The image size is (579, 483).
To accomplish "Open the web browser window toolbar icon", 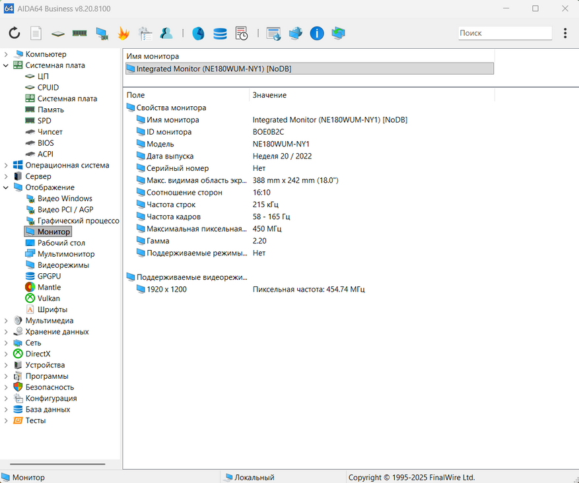I will point(273,33).
